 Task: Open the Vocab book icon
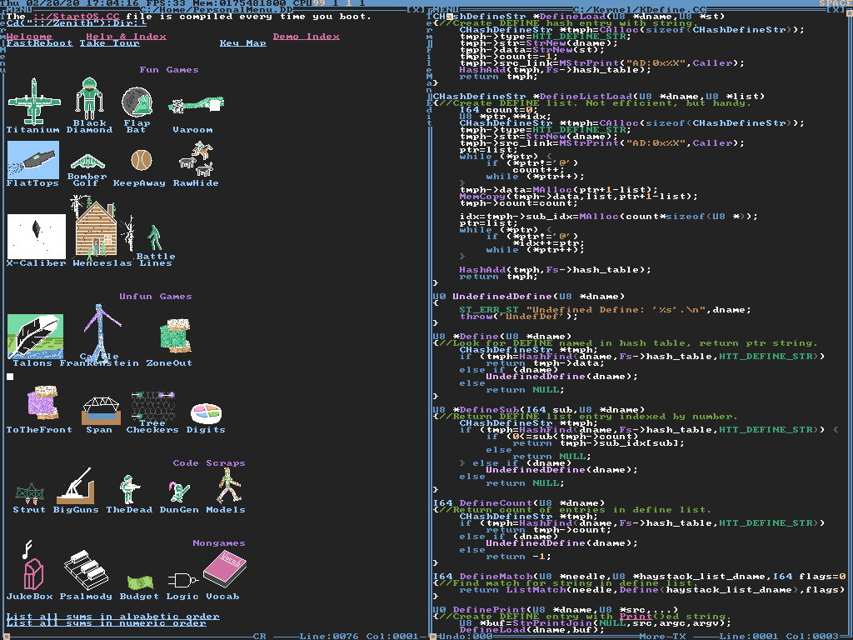225,569
